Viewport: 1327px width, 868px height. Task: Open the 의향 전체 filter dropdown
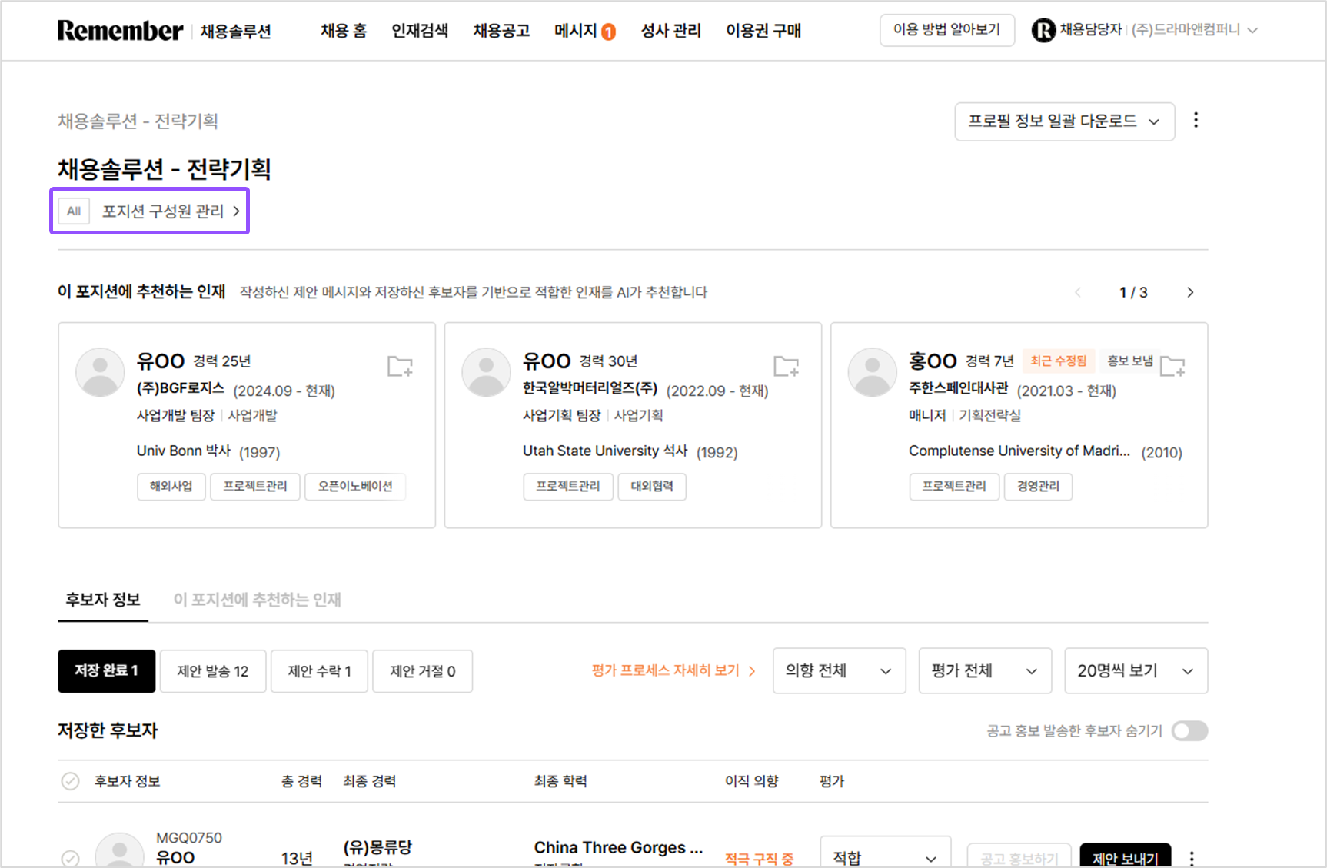coord(839,670)
